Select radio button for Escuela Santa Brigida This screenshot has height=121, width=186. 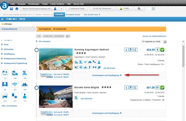pyautogui.click(x=36, y=88)
